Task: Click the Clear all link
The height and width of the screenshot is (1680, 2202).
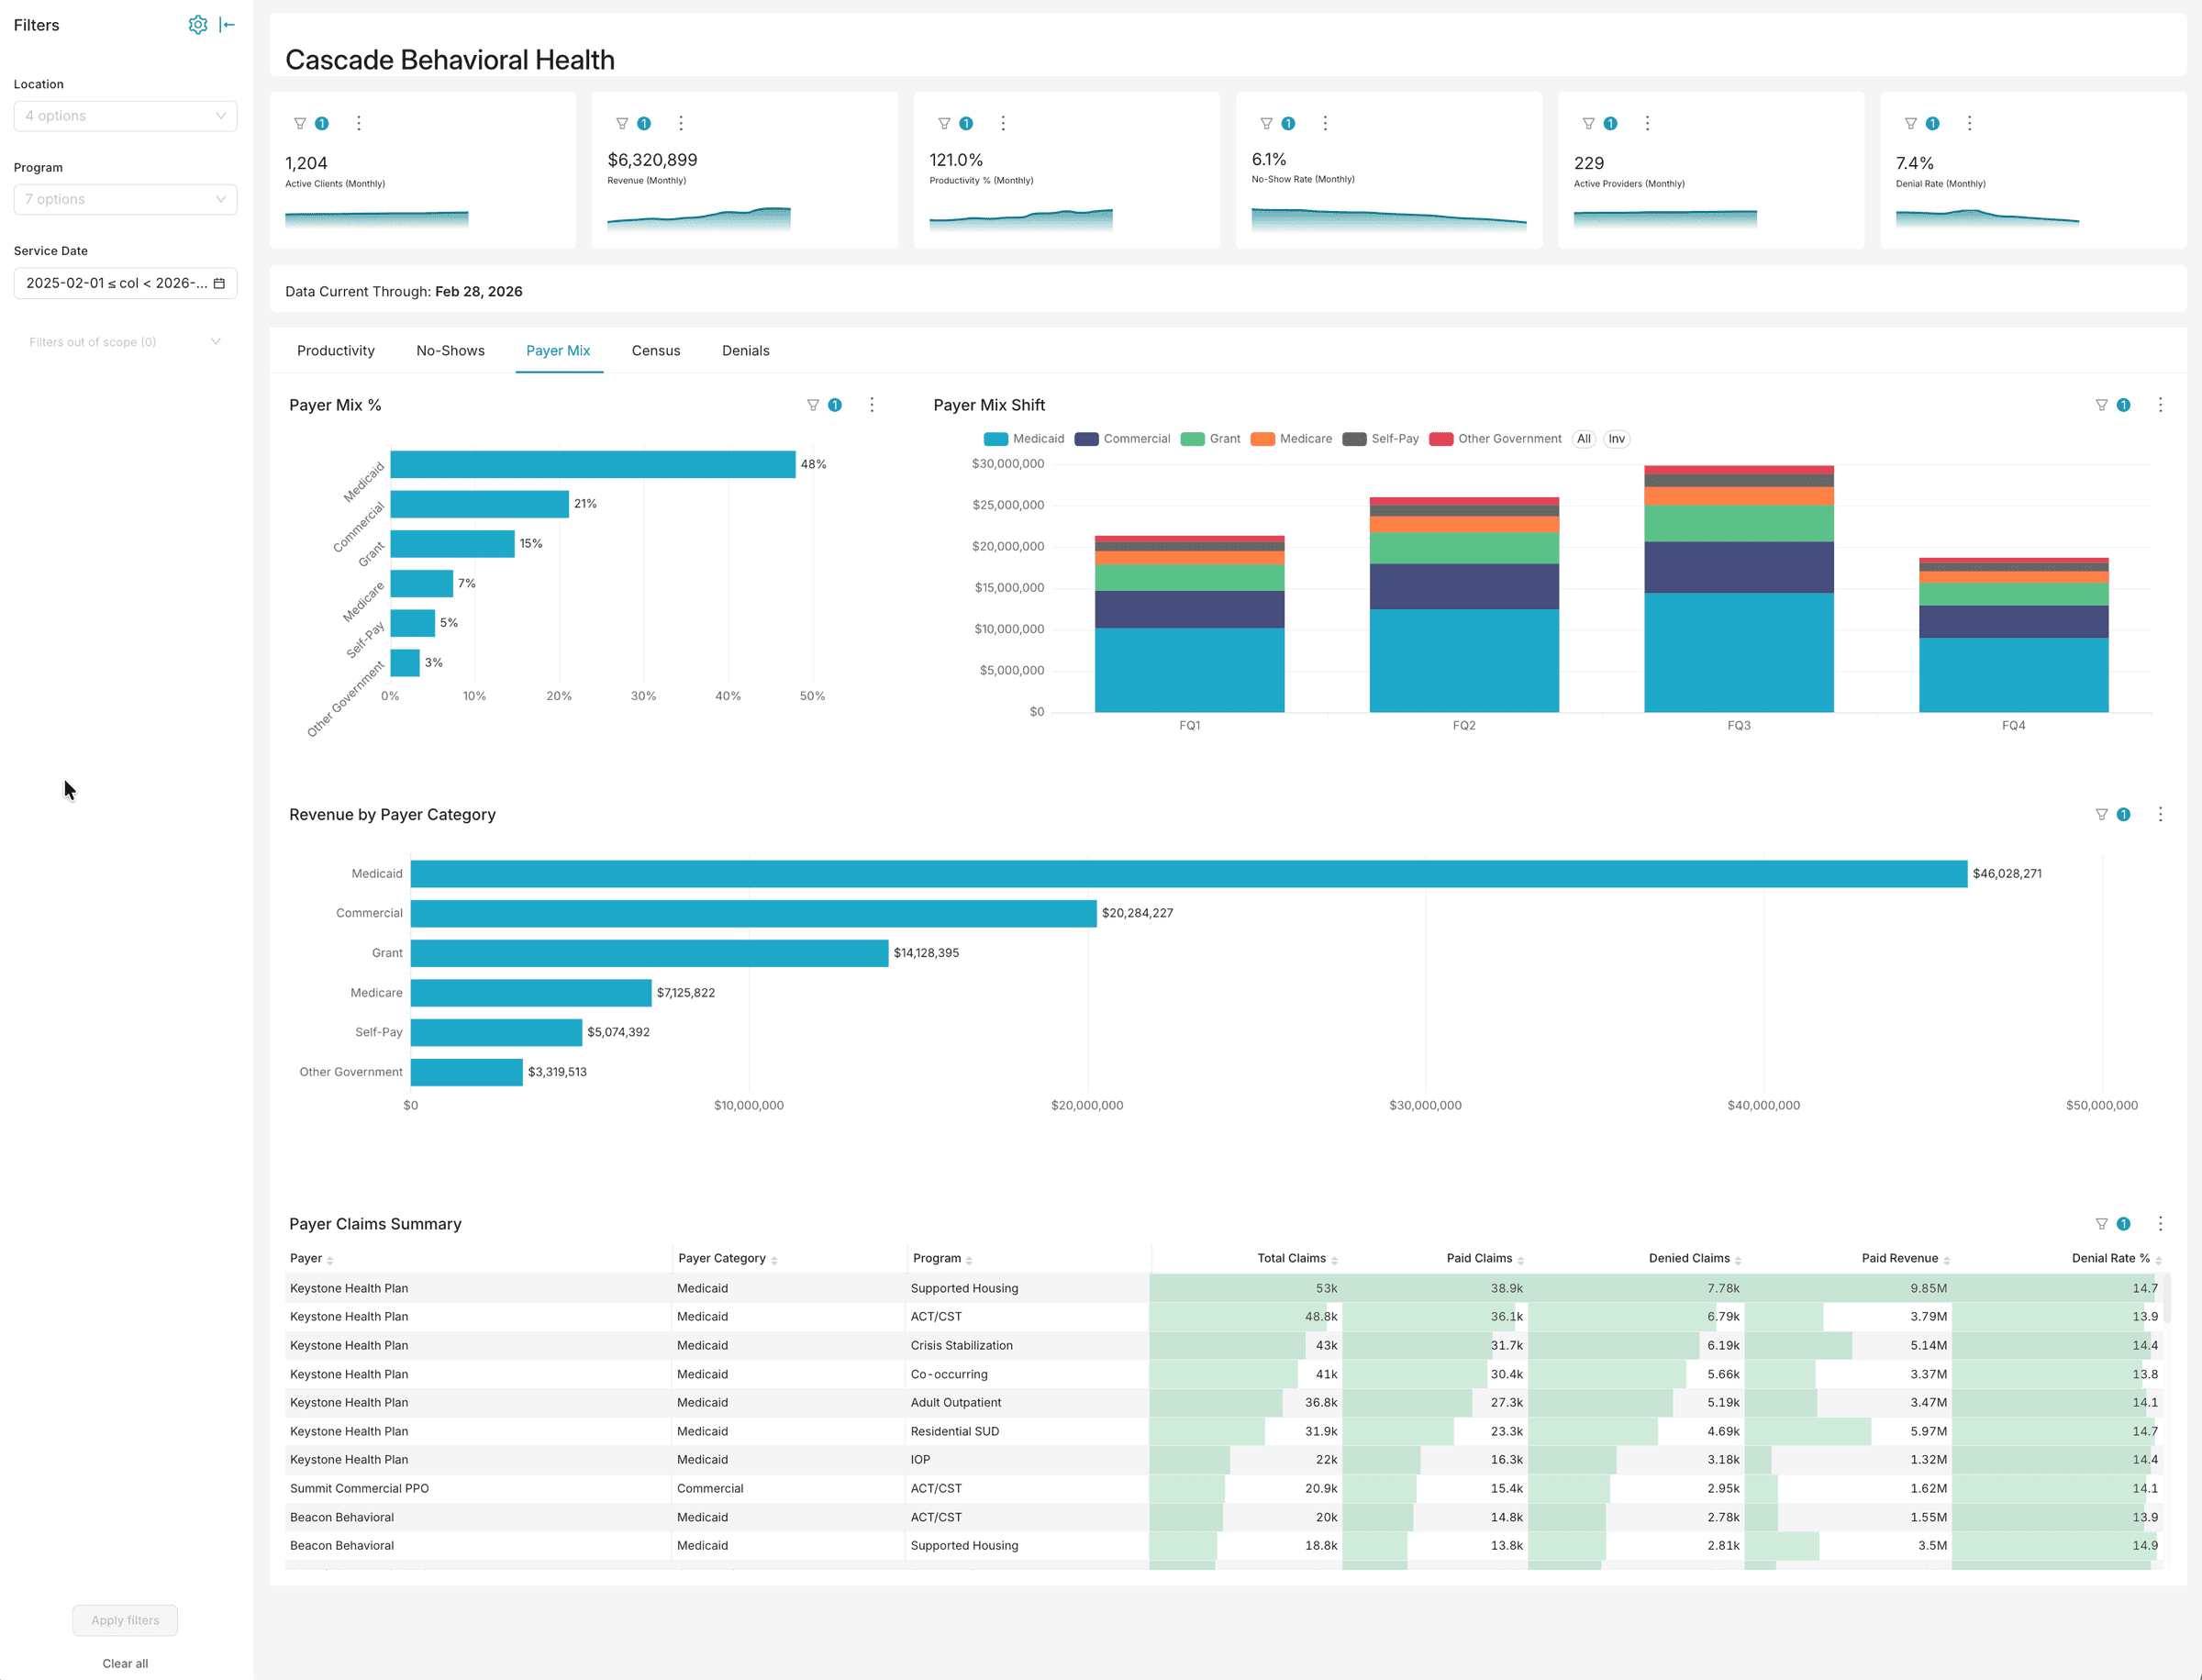Action: (x=124, y=1663)
